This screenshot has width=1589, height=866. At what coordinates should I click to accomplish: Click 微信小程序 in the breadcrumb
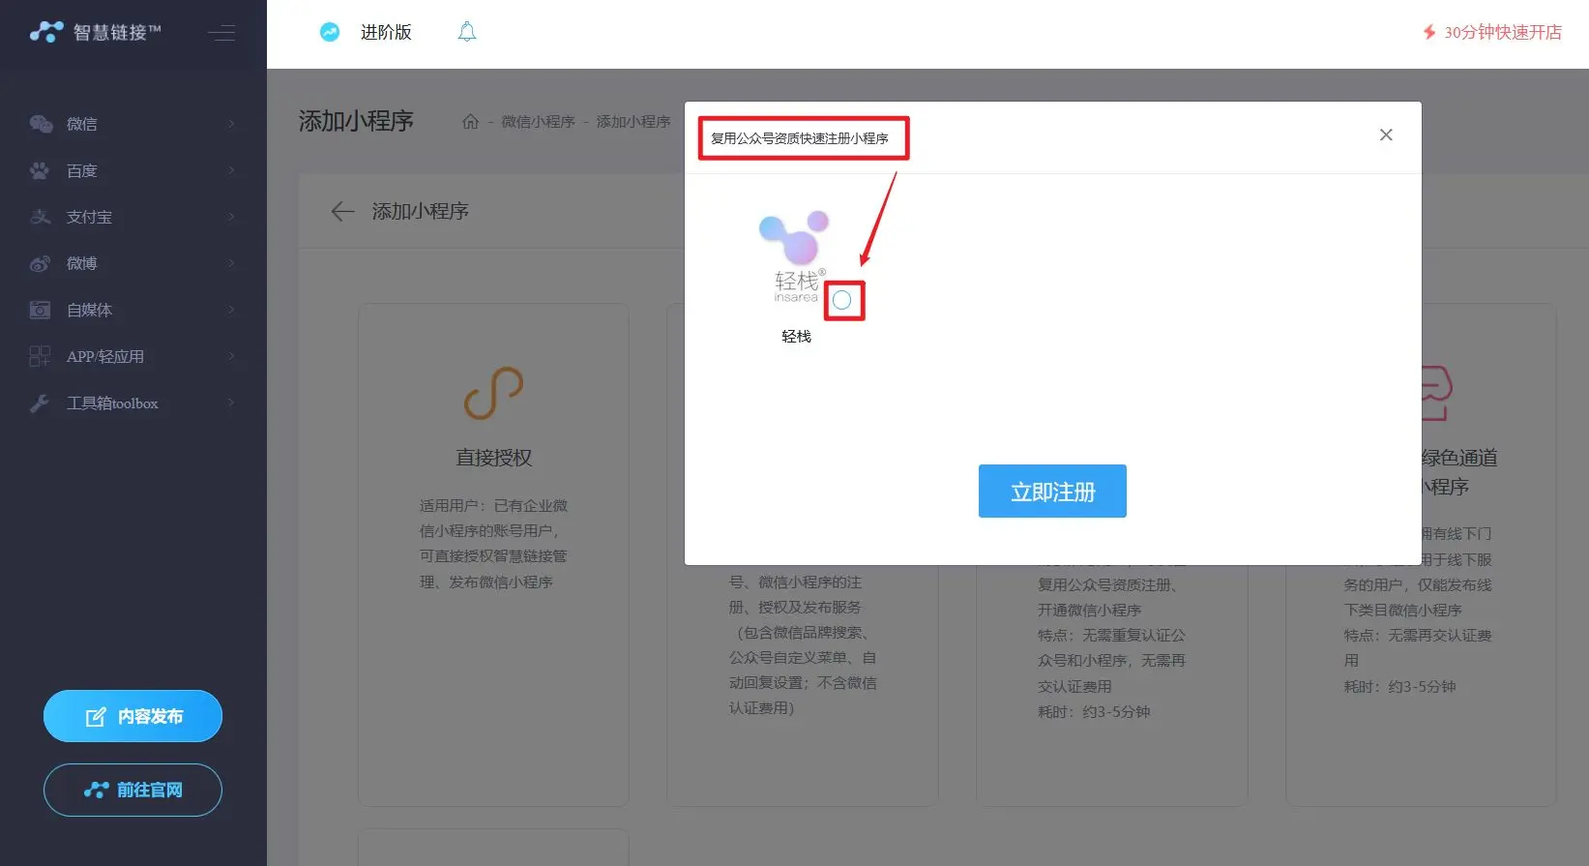pos(538,122)
